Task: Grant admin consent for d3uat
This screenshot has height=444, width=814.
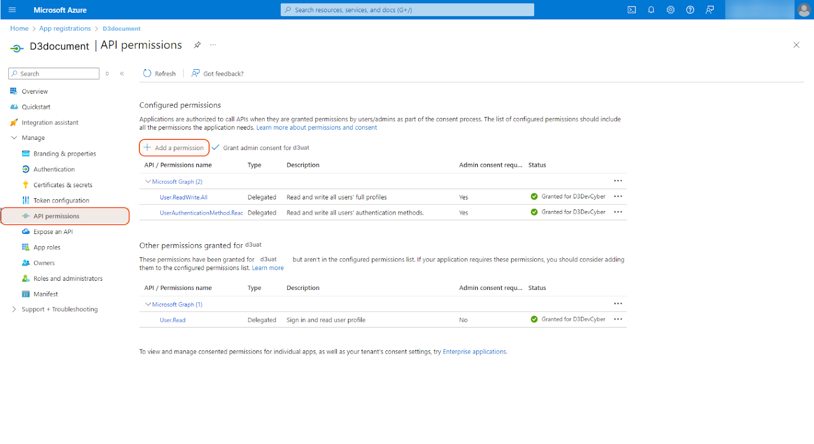Action: (260, 147)
